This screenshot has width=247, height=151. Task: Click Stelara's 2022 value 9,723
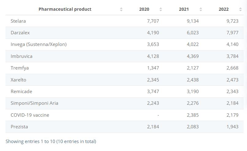point(232,21)
